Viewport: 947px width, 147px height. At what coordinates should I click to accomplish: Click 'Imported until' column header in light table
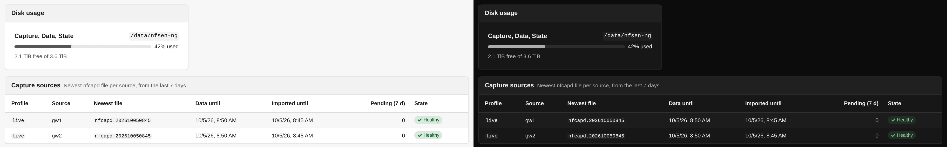click(x=290, y=104)
